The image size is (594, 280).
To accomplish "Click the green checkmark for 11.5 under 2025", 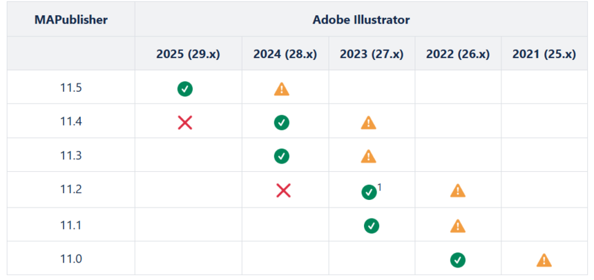I will [x=185, y=89].
